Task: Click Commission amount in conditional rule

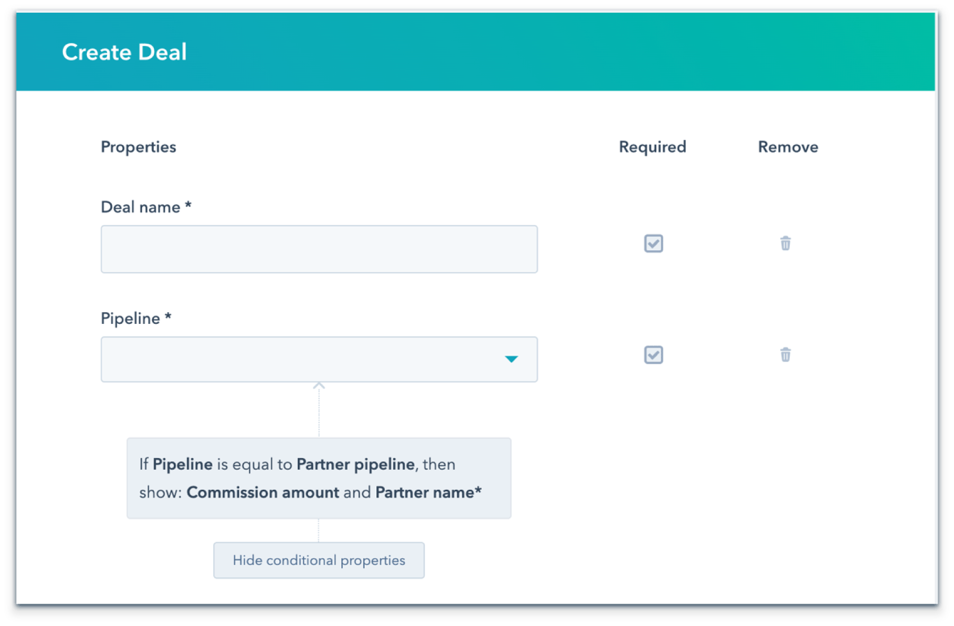Action: tap(262, 492)
